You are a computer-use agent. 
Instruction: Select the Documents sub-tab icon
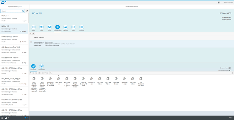pos(33,66)
